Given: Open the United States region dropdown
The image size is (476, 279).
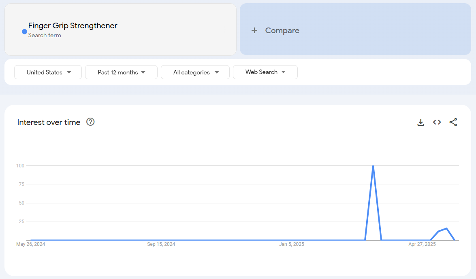Looking at the screenshot, I should [x=48, y=72].
